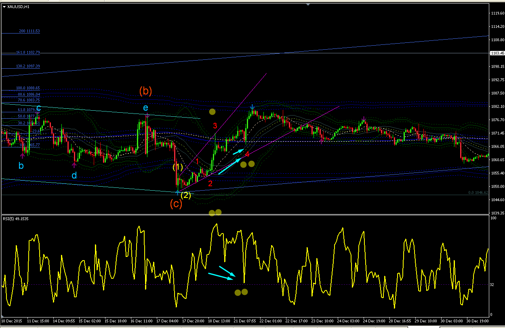Click the 1119.60 price scale value
This screenshot has width=505, height=328.
click(x=497, y=13)
